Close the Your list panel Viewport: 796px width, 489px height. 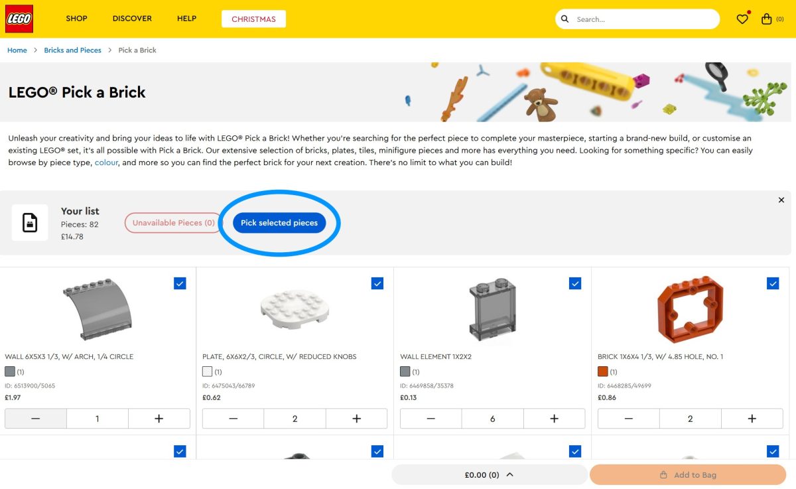(x=781, y=200)
